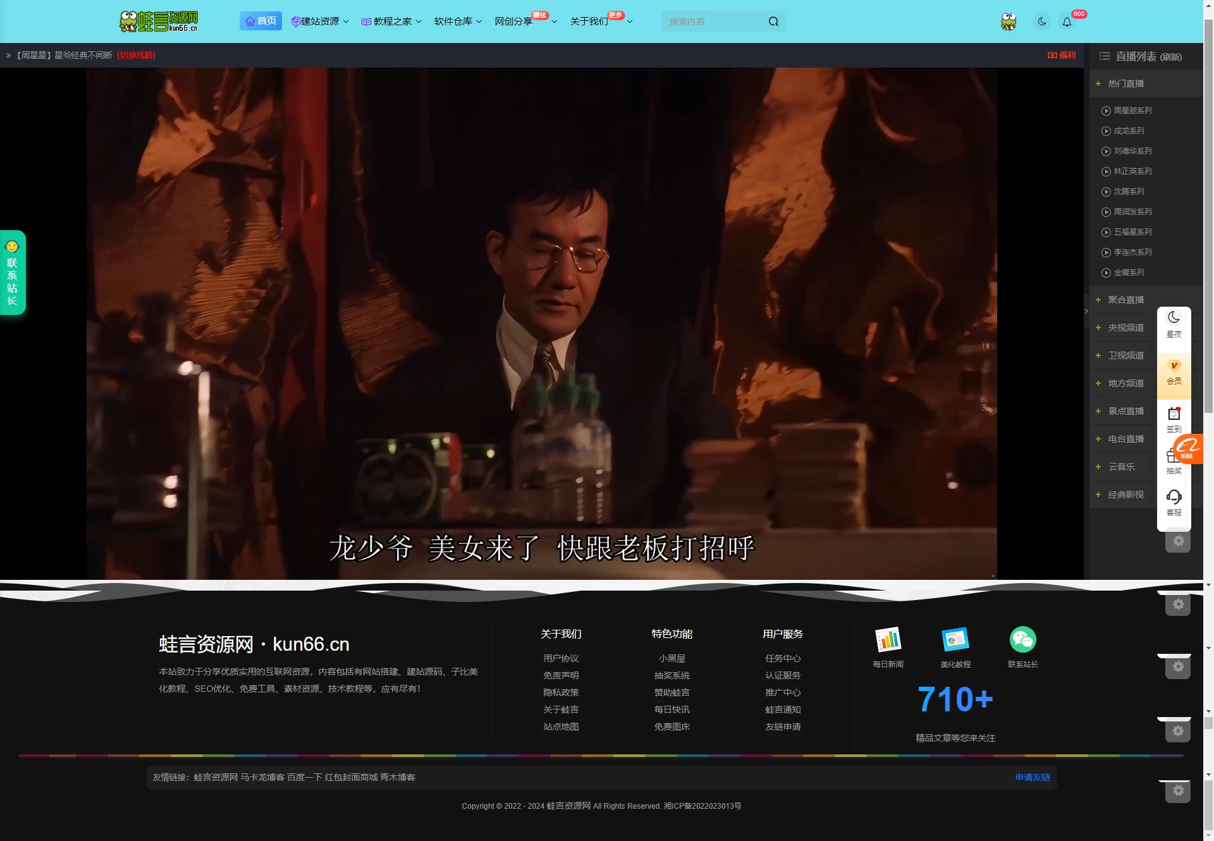Open 红包封面商城 friend link
The width and height of the screenshot is (1214, 841).
click(351, 777)
